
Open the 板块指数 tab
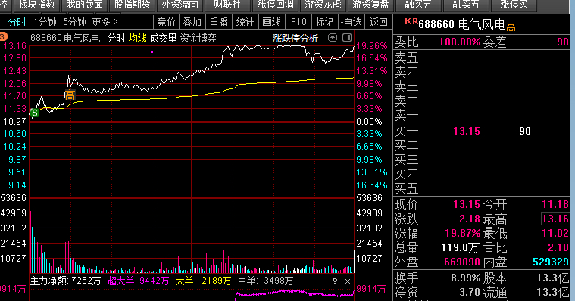[36, 5]
